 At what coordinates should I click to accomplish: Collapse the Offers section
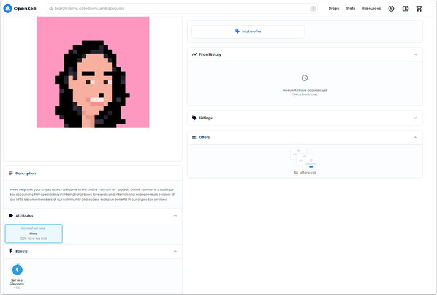(415, 137)
